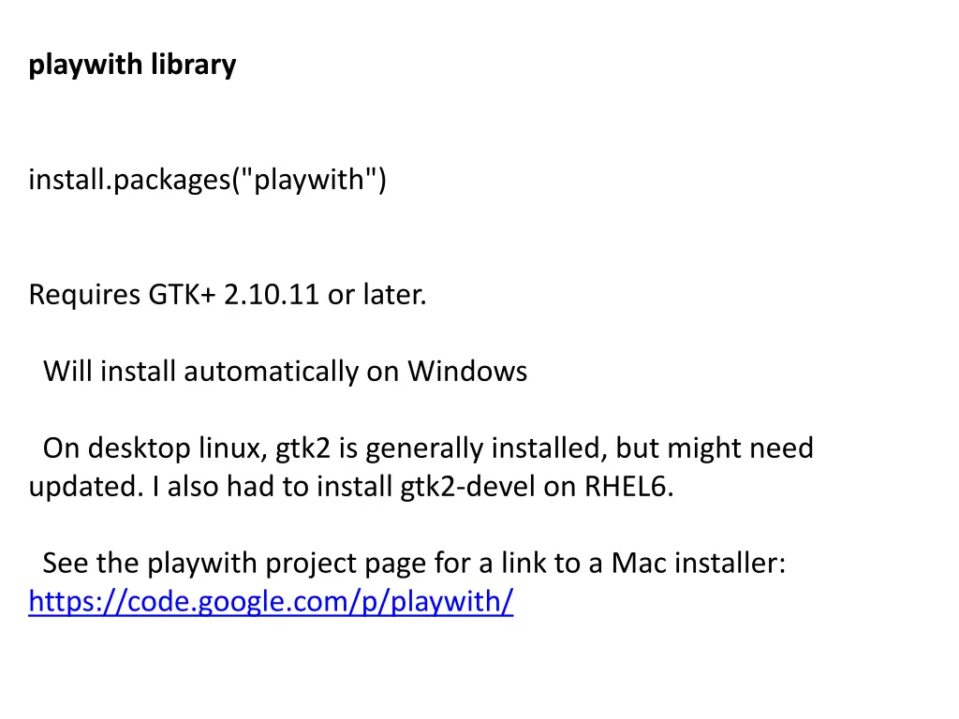This screenshot has height=719, width=959.
Task: Click the word "Mac" before installer
Action: (x=639, y=563)
